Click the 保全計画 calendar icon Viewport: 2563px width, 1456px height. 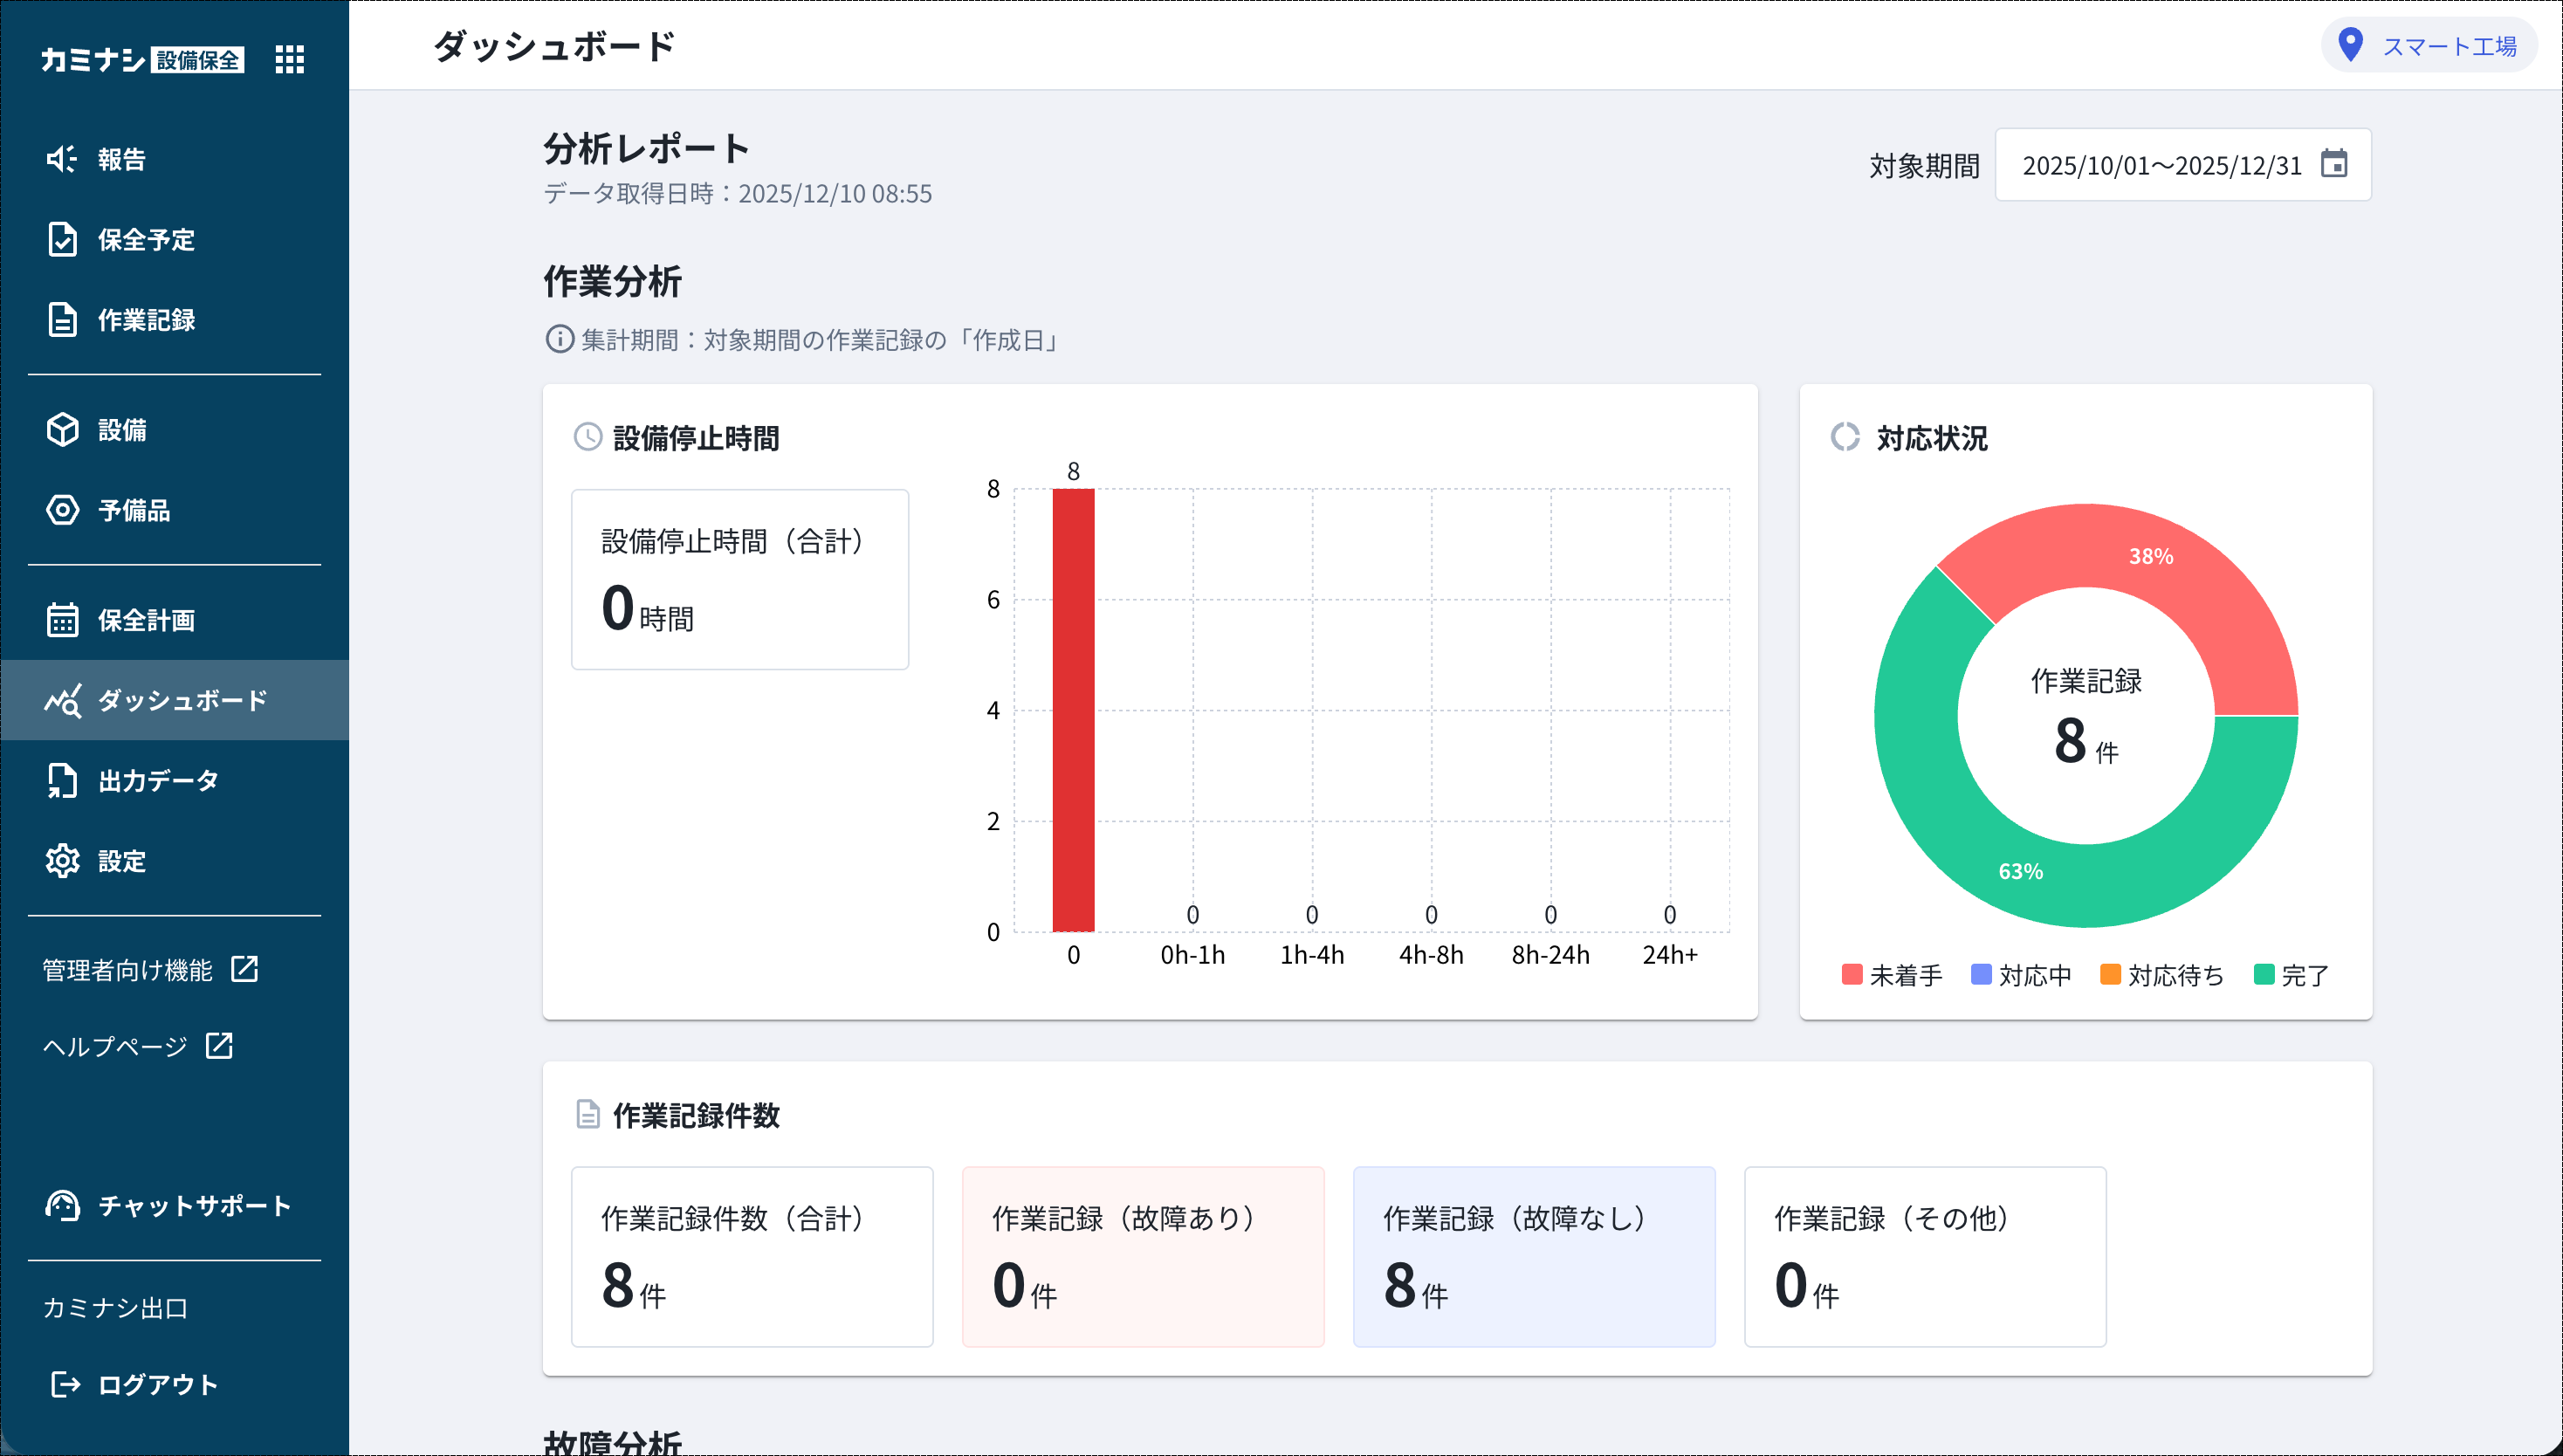(62, 620)
